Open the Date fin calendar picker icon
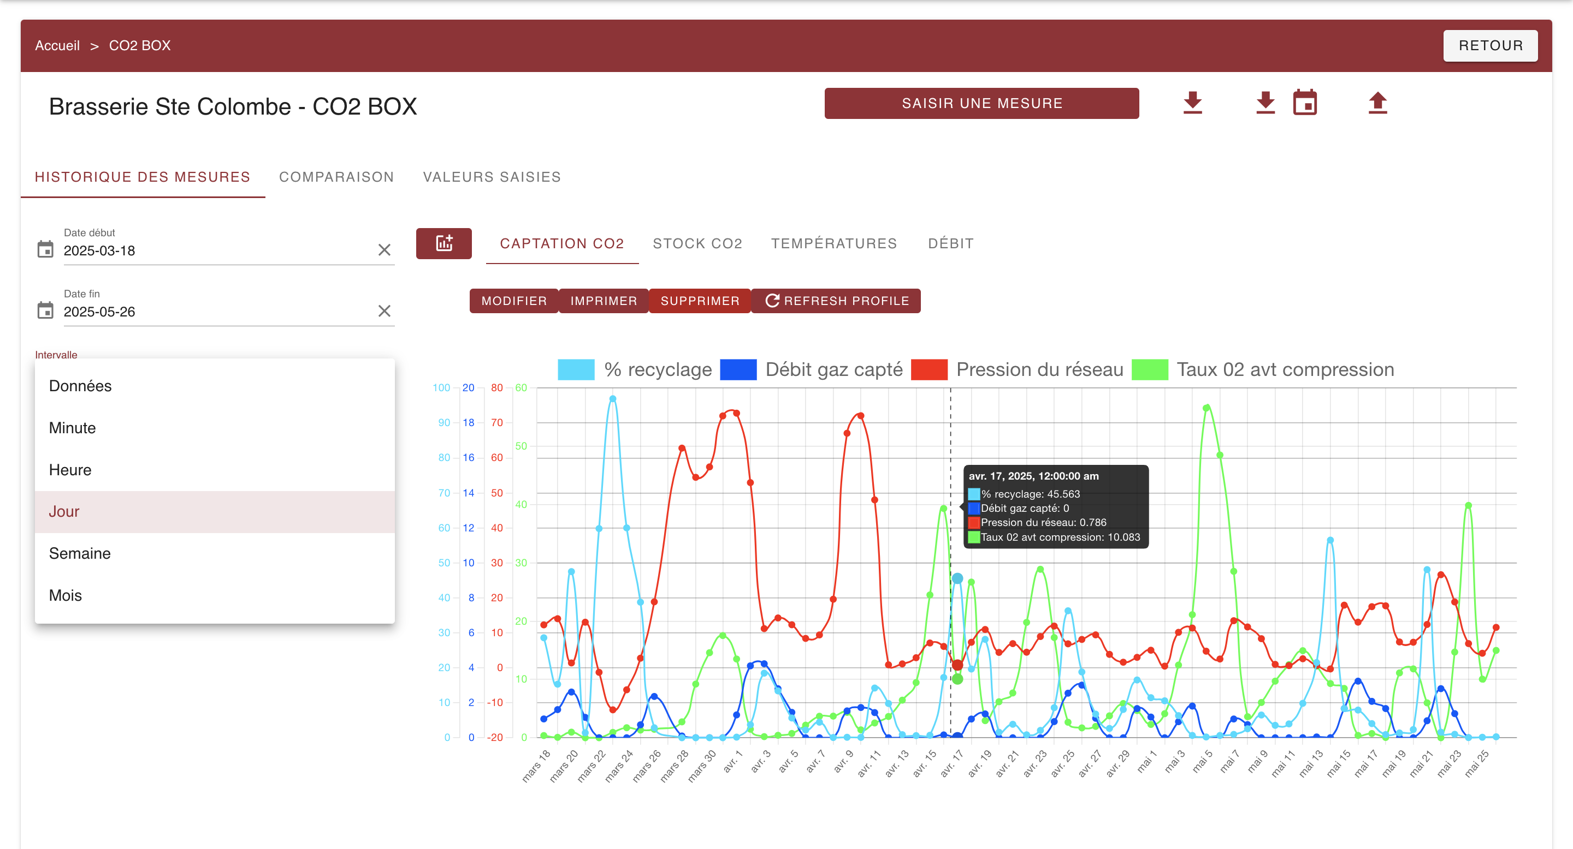 (45, 310)
